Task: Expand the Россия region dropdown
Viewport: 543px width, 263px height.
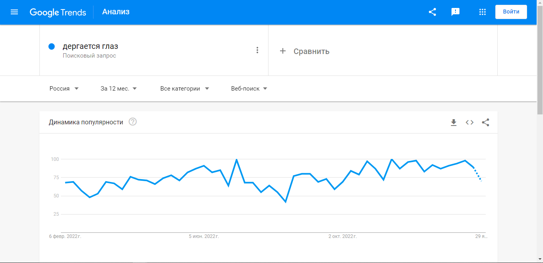Action: click(64, 89)
